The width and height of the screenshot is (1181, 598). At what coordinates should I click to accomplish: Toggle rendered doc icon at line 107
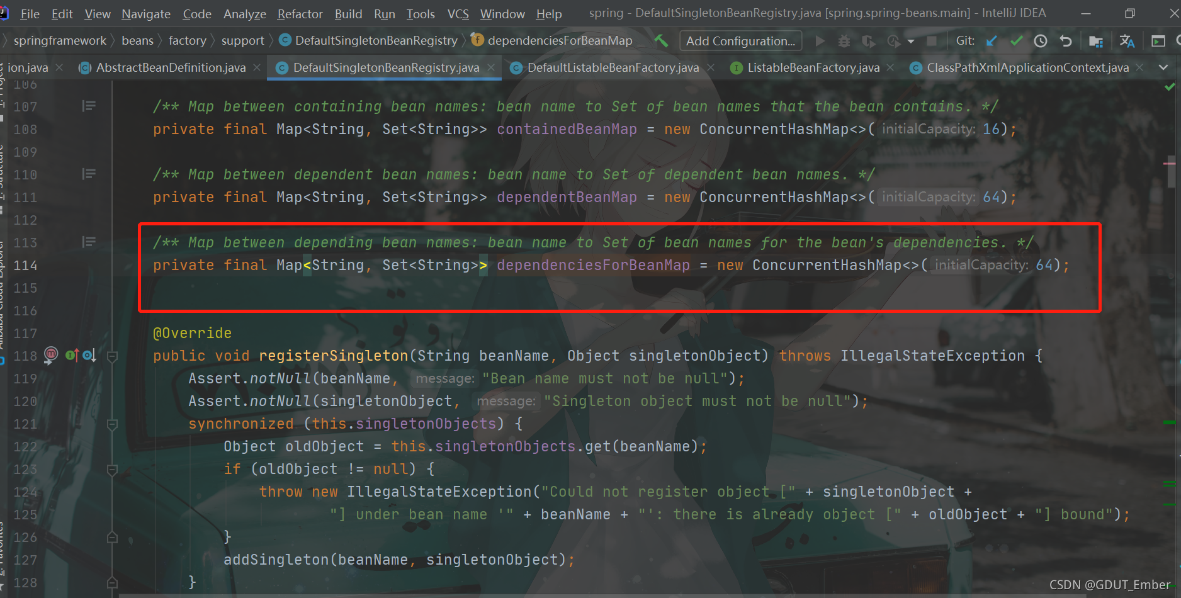[89, 106]
